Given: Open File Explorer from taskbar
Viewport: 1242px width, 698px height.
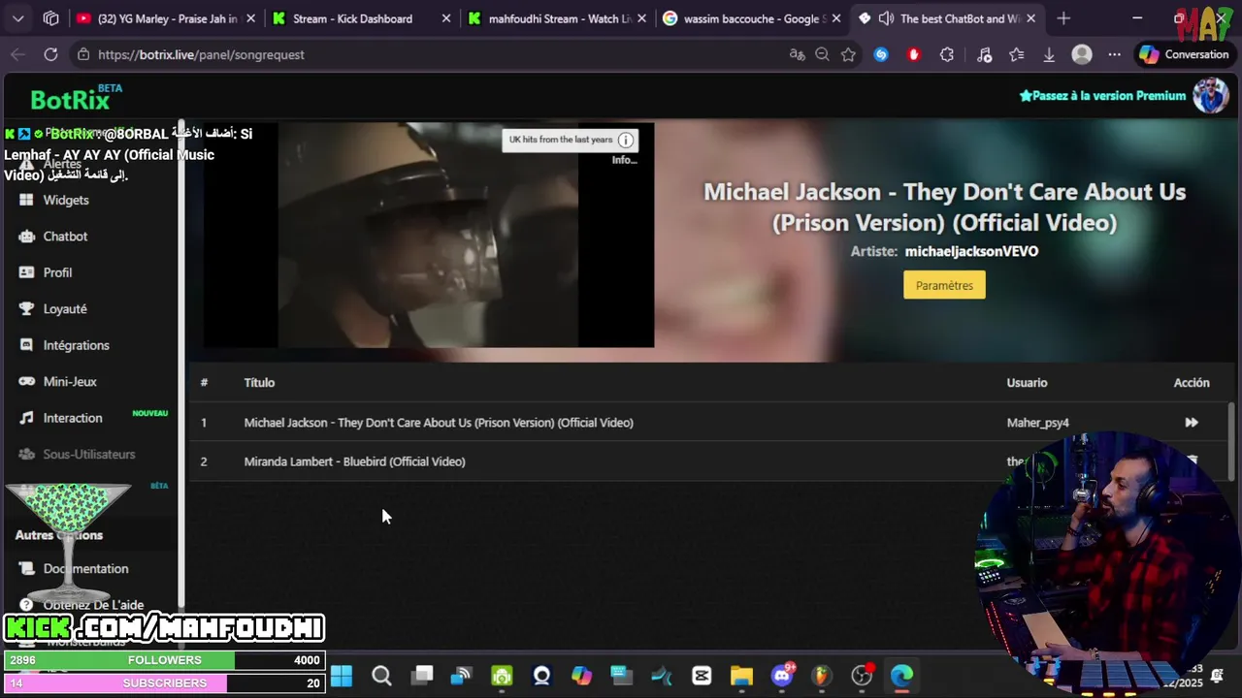Looking at the screenshot, I should [x=741, y=676].
